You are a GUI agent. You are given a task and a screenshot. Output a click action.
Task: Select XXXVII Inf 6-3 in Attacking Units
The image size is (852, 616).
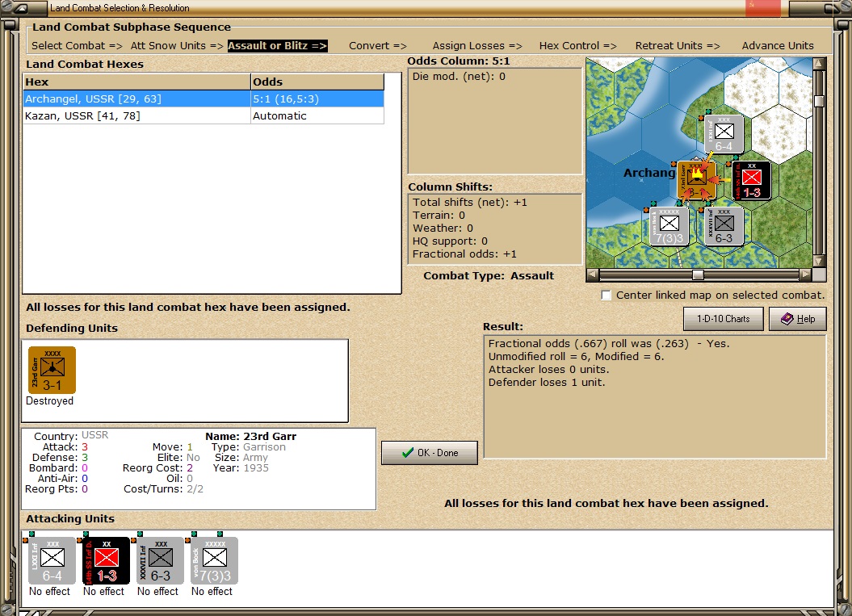coord(160,560)
